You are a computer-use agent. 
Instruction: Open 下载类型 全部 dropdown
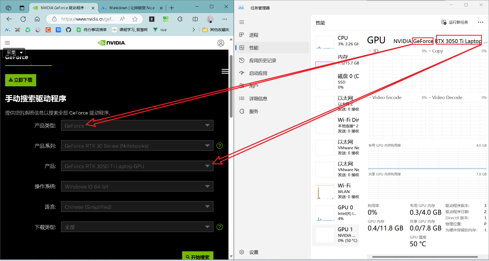pyautogui.click(x=137, y=227)
